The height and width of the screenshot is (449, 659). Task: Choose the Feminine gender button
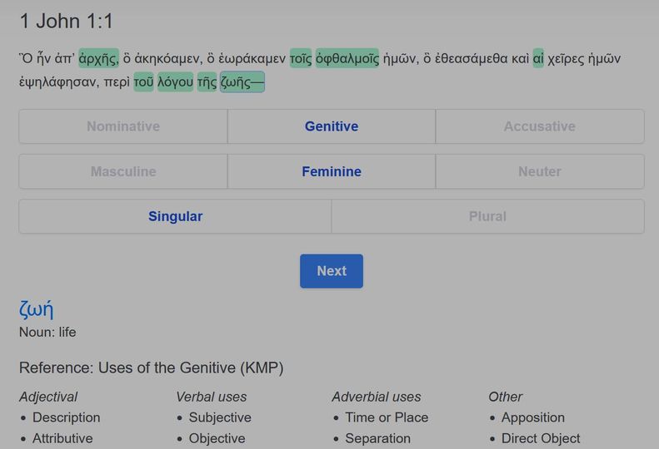click(x=332, y=171)
